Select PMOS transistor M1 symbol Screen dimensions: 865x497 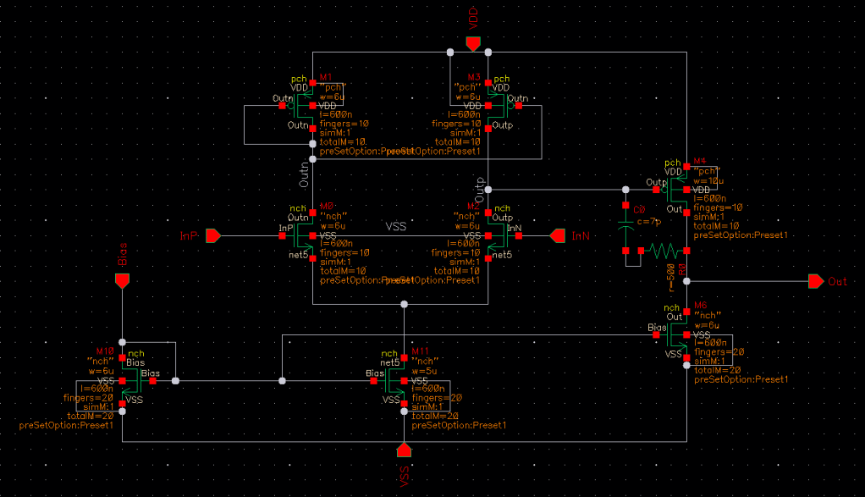coord(302,106)
